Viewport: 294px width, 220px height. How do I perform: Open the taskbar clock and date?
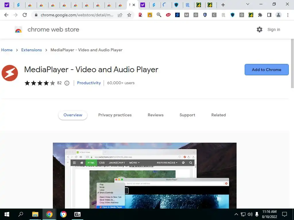(x=269, y=214)
